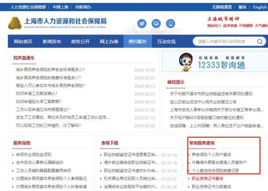The height and width of the screenshot is (191, 268).
Task: Open 关于淞沪路605号服务窗口临时搬迁的通知
Action: pos(207,118)
